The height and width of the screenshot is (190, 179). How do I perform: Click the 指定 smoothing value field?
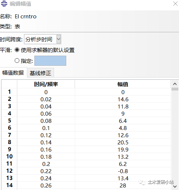tap(50, 61)
